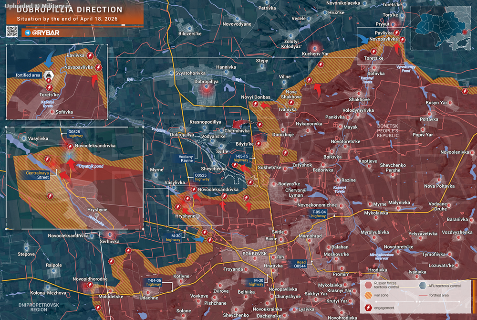
Task: Click the engagement icon next to Novopidhorodne
Action: tap(90, 285)
